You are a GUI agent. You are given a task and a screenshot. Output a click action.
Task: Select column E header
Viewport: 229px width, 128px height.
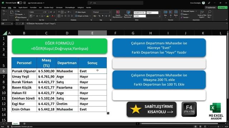click(92, 33)
